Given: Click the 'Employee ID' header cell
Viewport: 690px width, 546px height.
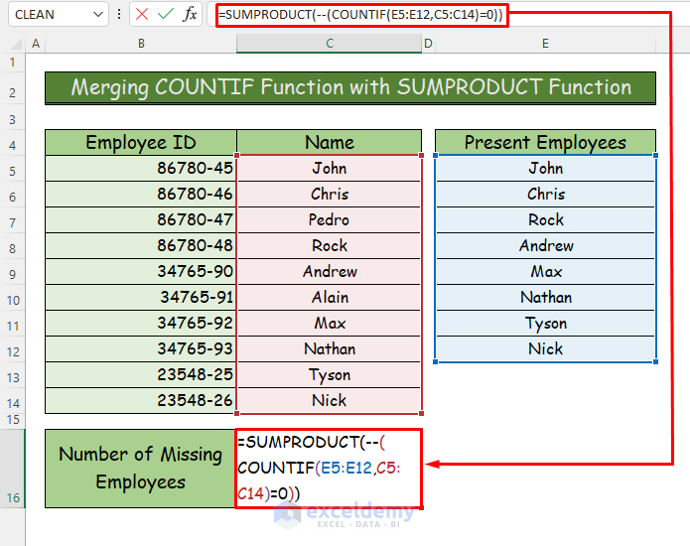Looking at the screenshot, I should [x=141, y=143].
